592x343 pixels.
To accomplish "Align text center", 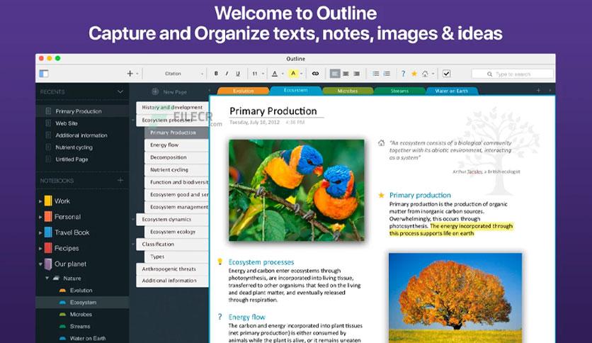I will click(346, 74).
